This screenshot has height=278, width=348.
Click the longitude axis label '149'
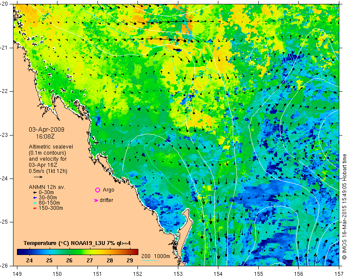point(17,274)
